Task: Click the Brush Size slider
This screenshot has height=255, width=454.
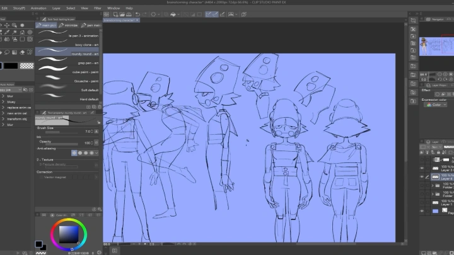Action: pos(62,132)
